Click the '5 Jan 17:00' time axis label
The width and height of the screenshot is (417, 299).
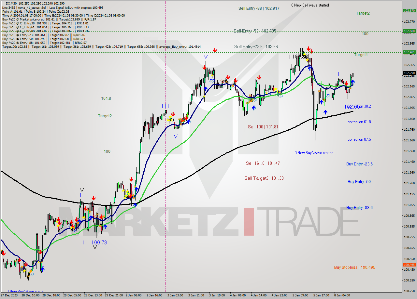[321, 295]
